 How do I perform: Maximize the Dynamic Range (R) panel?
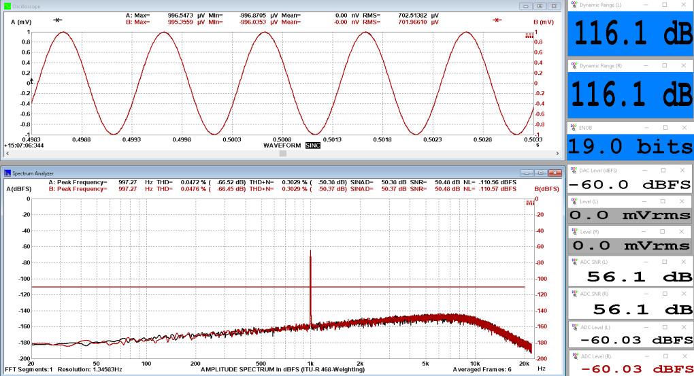665,65
